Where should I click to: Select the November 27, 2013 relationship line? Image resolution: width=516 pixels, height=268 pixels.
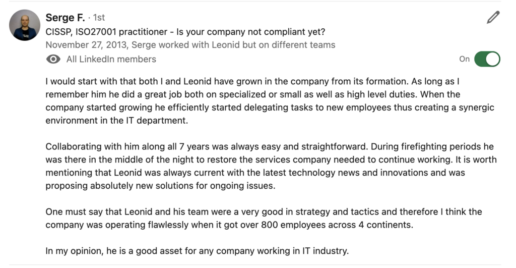point(190,45)
